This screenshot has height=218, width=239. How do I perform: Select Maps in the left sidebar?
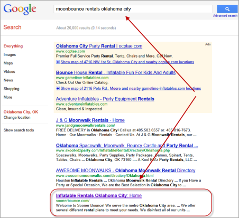[x=8, y=63]
